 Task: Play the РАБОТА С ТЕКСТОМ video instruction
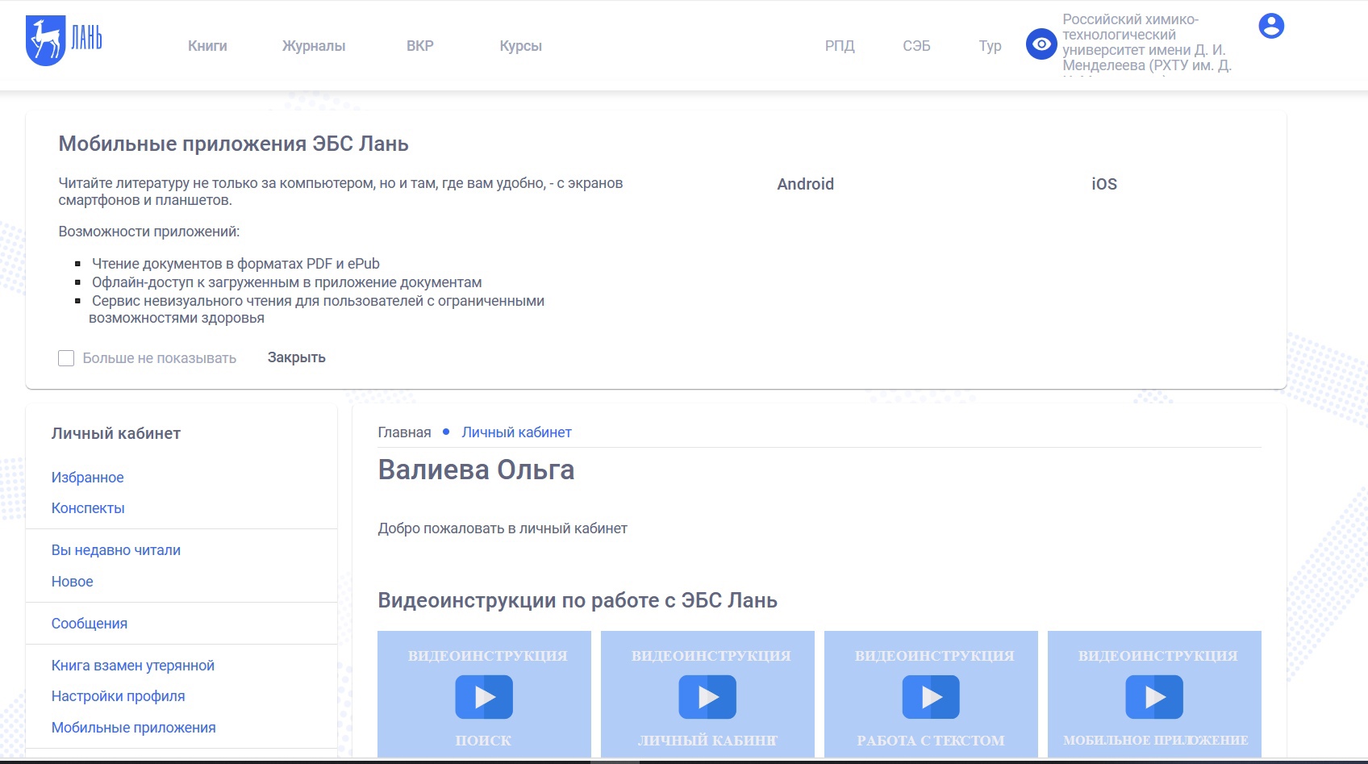point(931,696)
